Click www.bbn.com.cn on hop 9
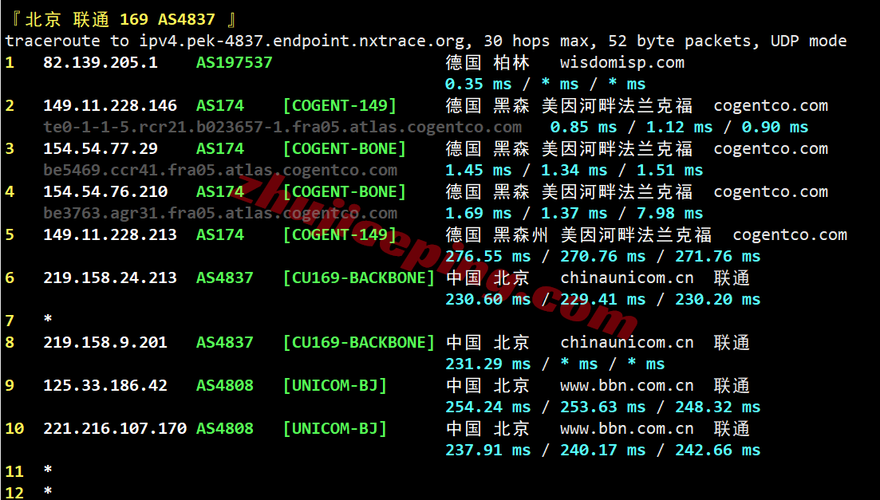880x500 pixels. pyautogui.click(x=627, y=385)
